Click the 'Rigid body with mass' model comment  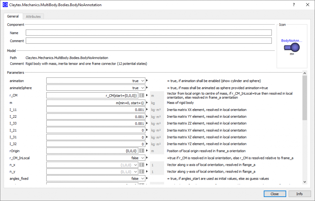click(x=86, y=64)
